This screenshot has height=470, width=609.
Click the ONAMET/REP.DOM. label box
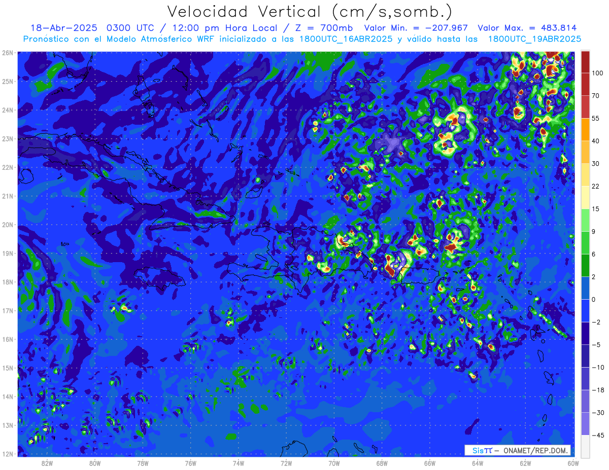tap(518, 450)
